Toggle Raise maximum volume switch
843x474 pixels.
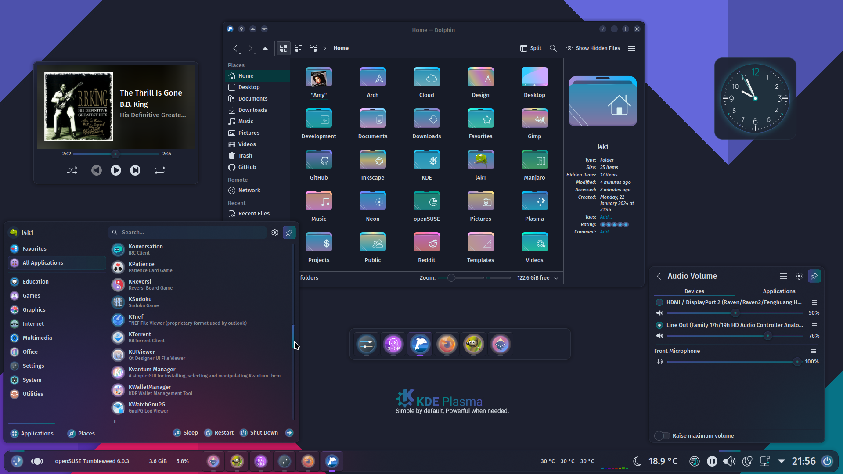(x=662, y=436)
